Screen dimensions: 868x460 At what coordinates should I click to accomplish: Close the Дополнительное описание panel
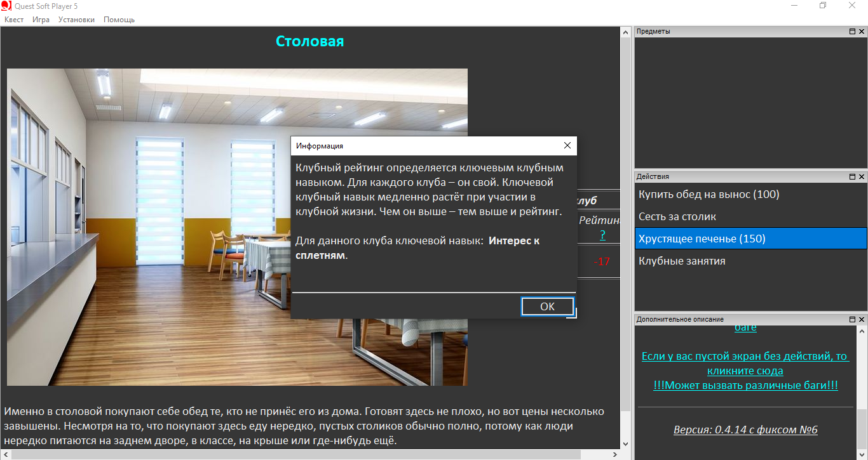pyautogui.click(x=861, y=320)
